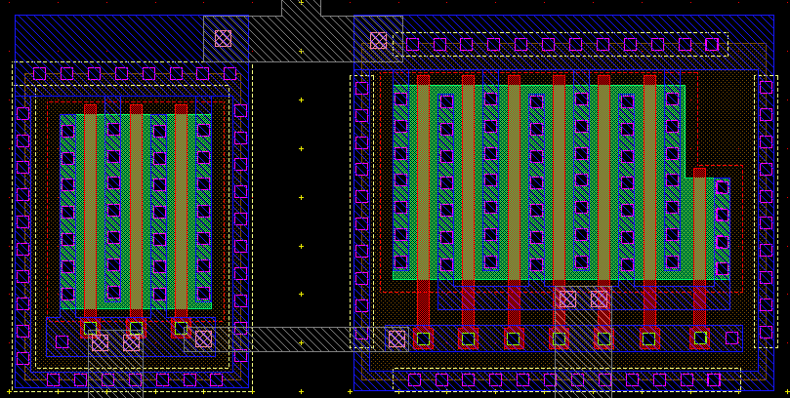This screenshot has height=398, width=790.
Task: Select the third gate contact of the right transistor
Action: click(514, 338)
